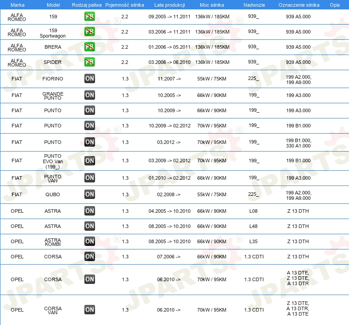Select the CORSA VAN model cell
349x325 pixels.
(53, 310)
